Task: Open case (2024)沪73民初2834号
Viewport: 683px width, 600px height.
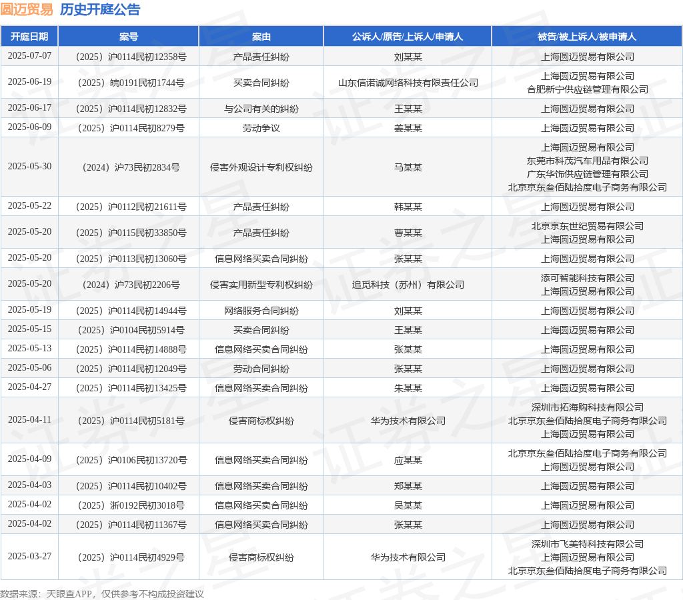Action: (131, 167)
